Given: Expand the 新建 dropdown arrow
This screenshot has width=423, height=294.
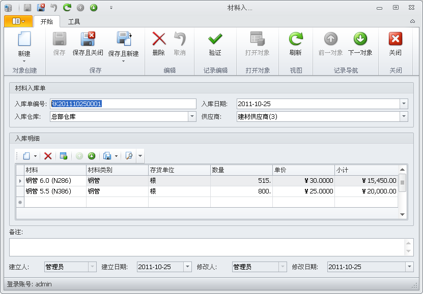Looking at the screenshot, I should (x=24, y=61).
